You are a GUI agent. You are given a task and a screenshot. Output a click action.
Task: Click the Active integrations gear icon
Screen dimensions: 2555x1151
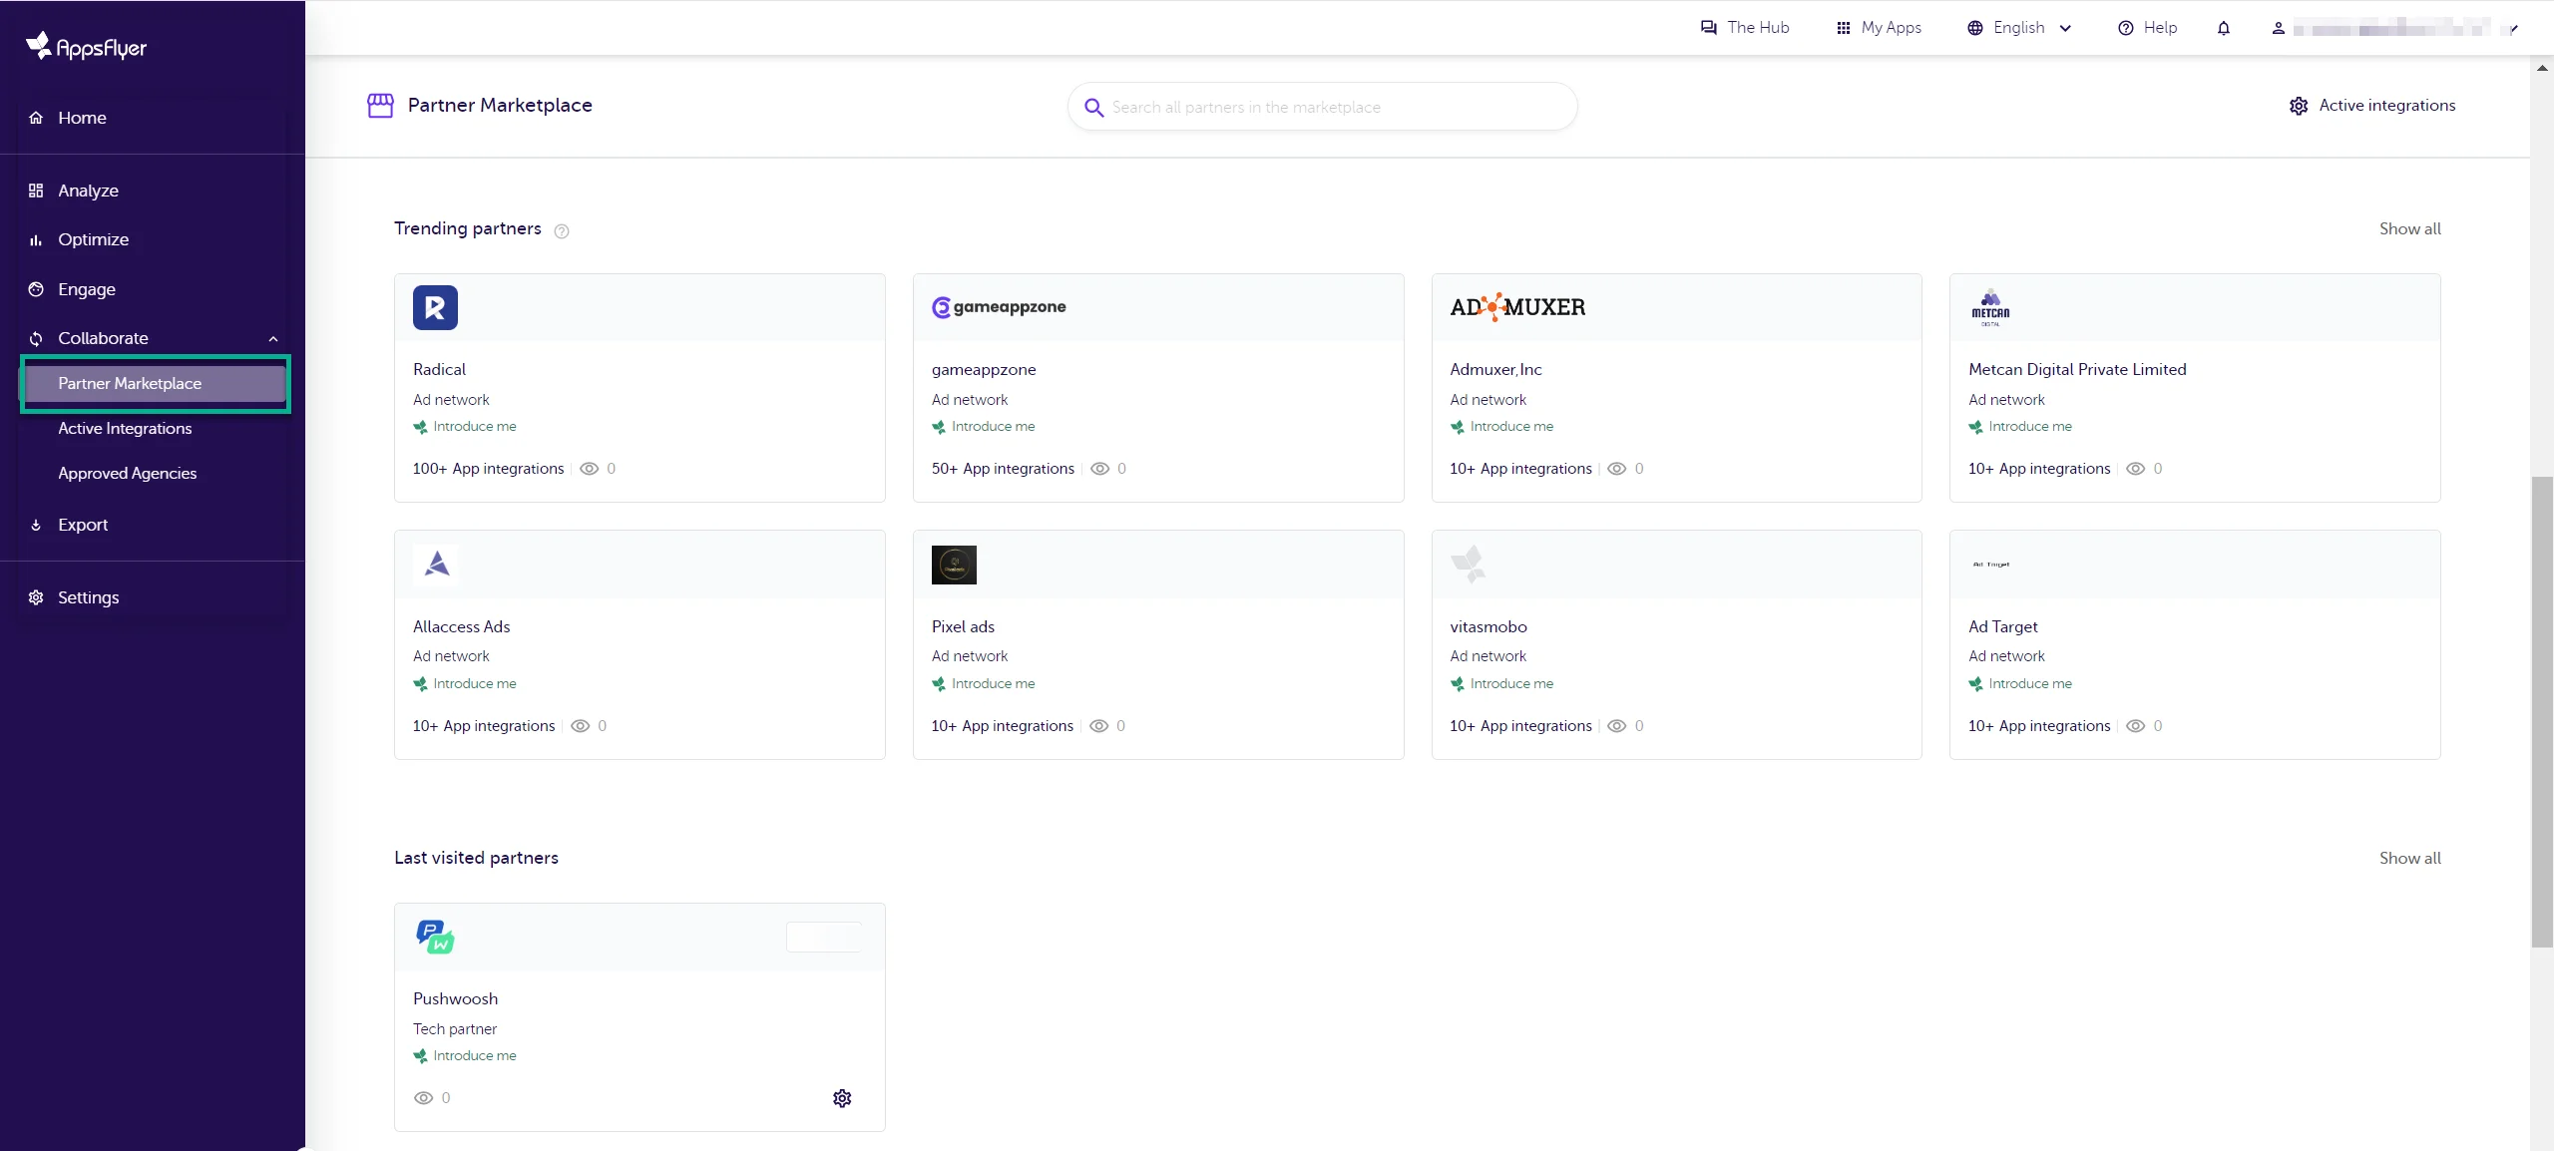[x=2299, y=106]
